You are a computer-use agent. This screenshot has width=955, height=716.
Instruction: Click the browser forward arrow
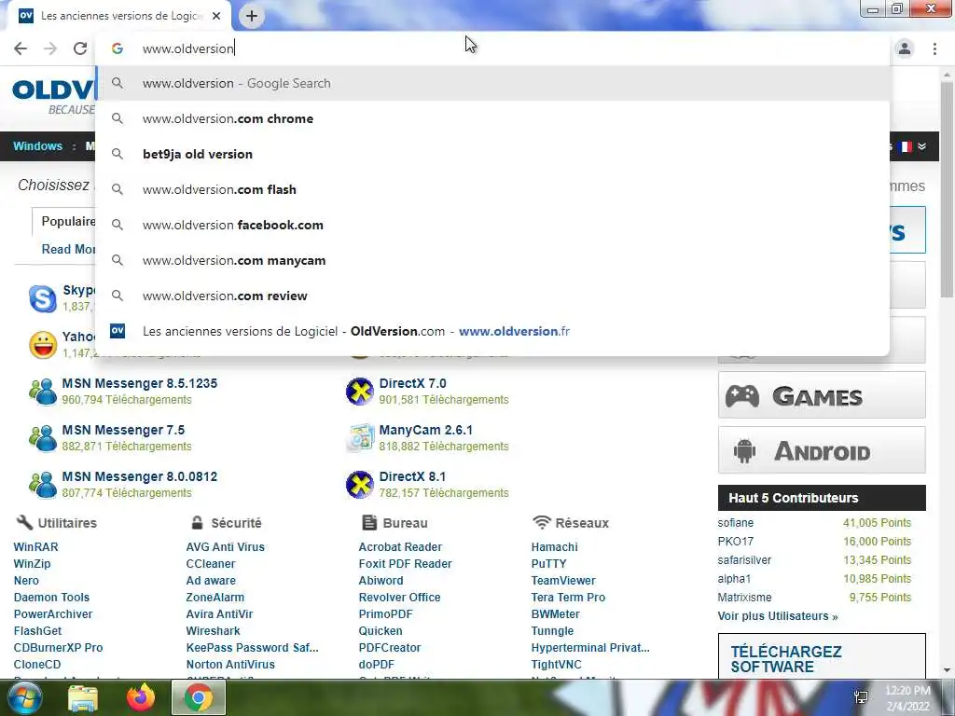(50, 48)
